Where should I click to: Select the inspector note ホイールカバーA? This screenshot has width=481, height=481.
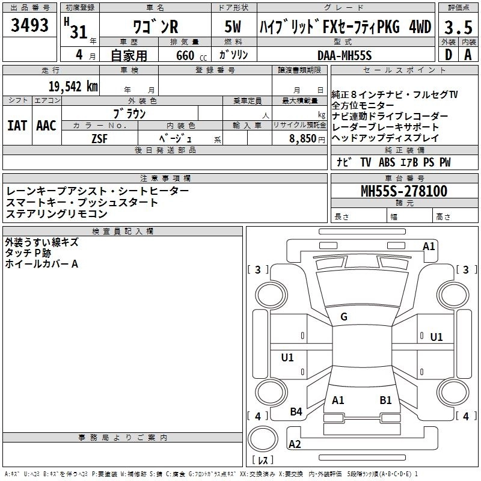(x=42, y=264)
